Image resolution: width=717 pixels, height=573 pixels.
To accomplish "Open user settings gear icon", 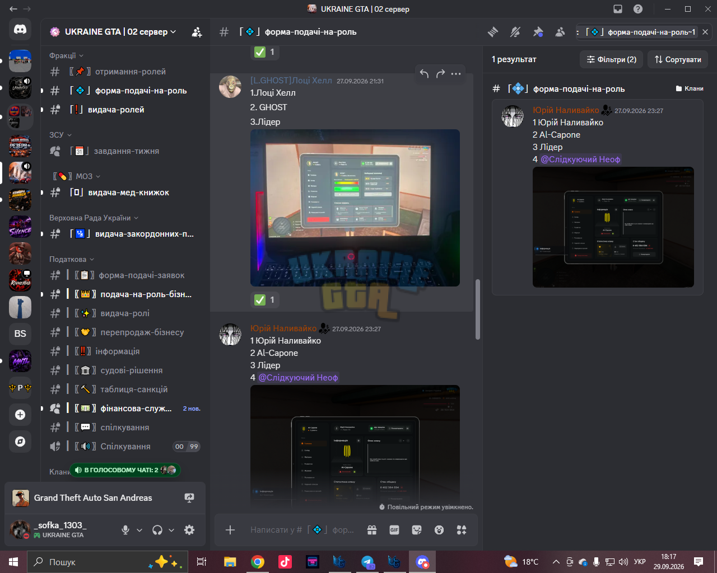I will [189, 530].
